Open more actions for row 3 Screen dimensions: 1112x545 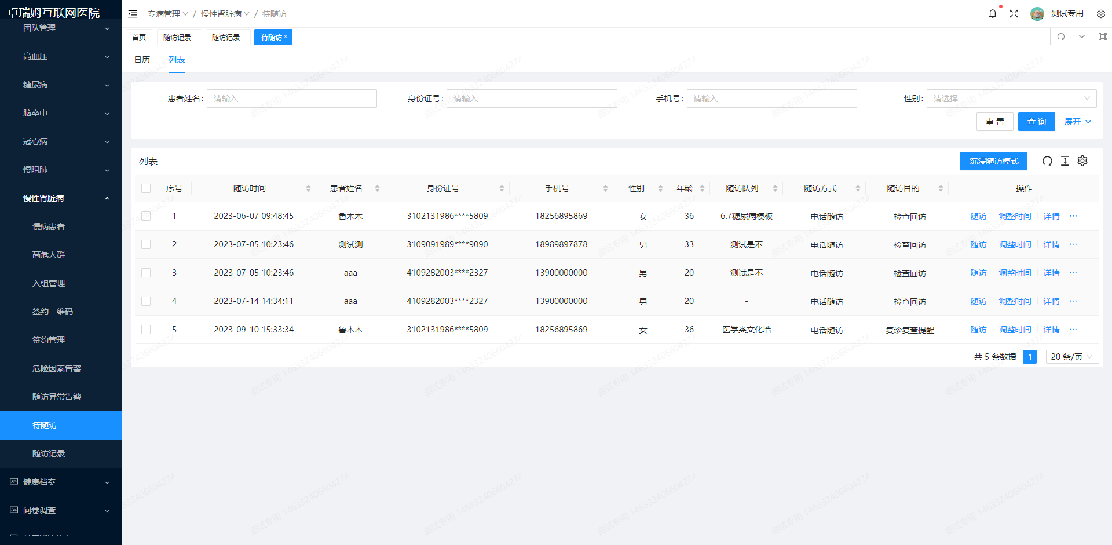pos(1073,273)
